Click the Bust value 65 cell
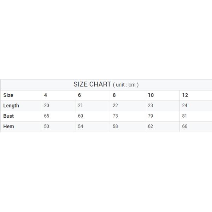The height and width of the screenshot is (212, 212). pyautogui.click(x=47, y=116)
